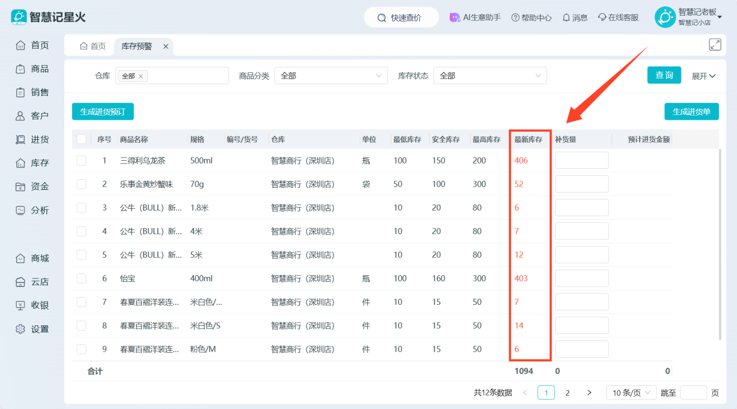Click the 商品名称 column header
The height and width of the screenshot is (409, 737).
[x=134, y=139]
